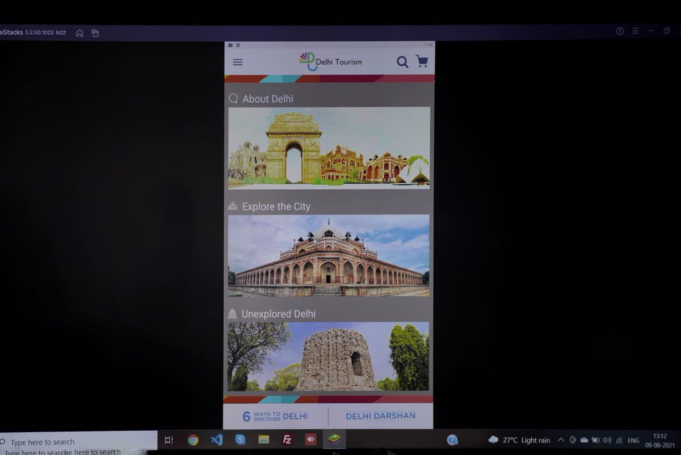Click the magnifier icon beside About Delhi
This screenshot has height=455, width=681.
(x=232, y=98)
